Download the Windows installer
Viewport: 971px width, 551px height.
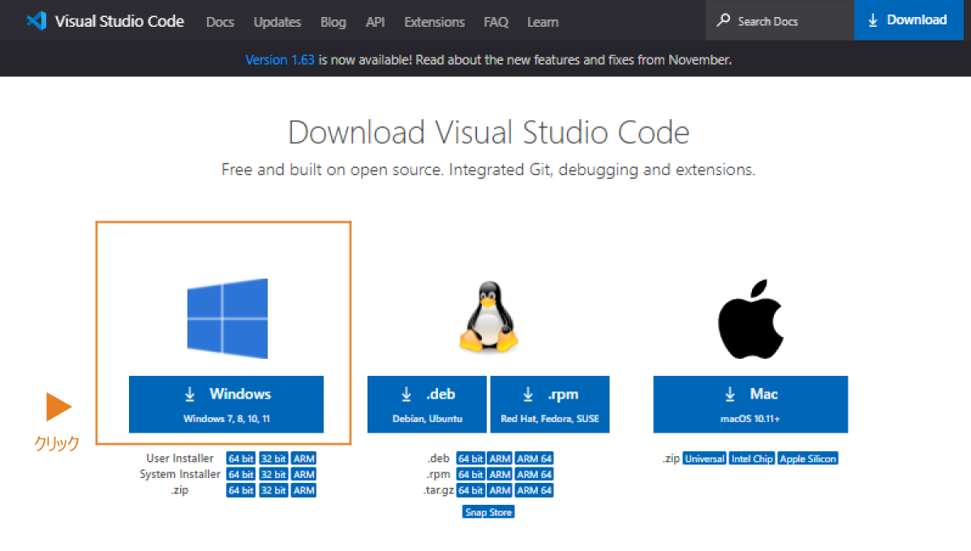coord(226,404)
